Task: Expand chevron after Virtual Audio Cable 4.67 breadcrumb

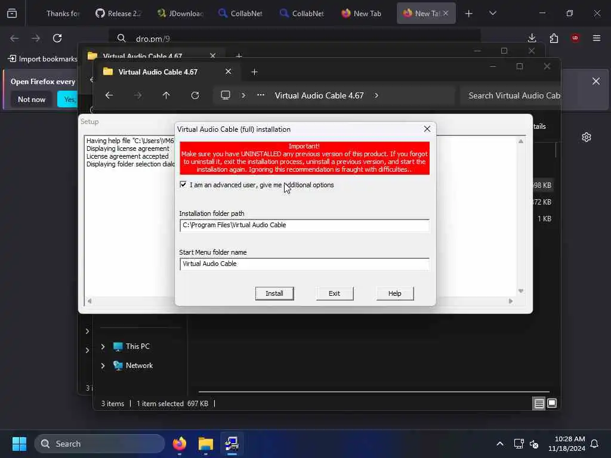Action: [377, 95]
